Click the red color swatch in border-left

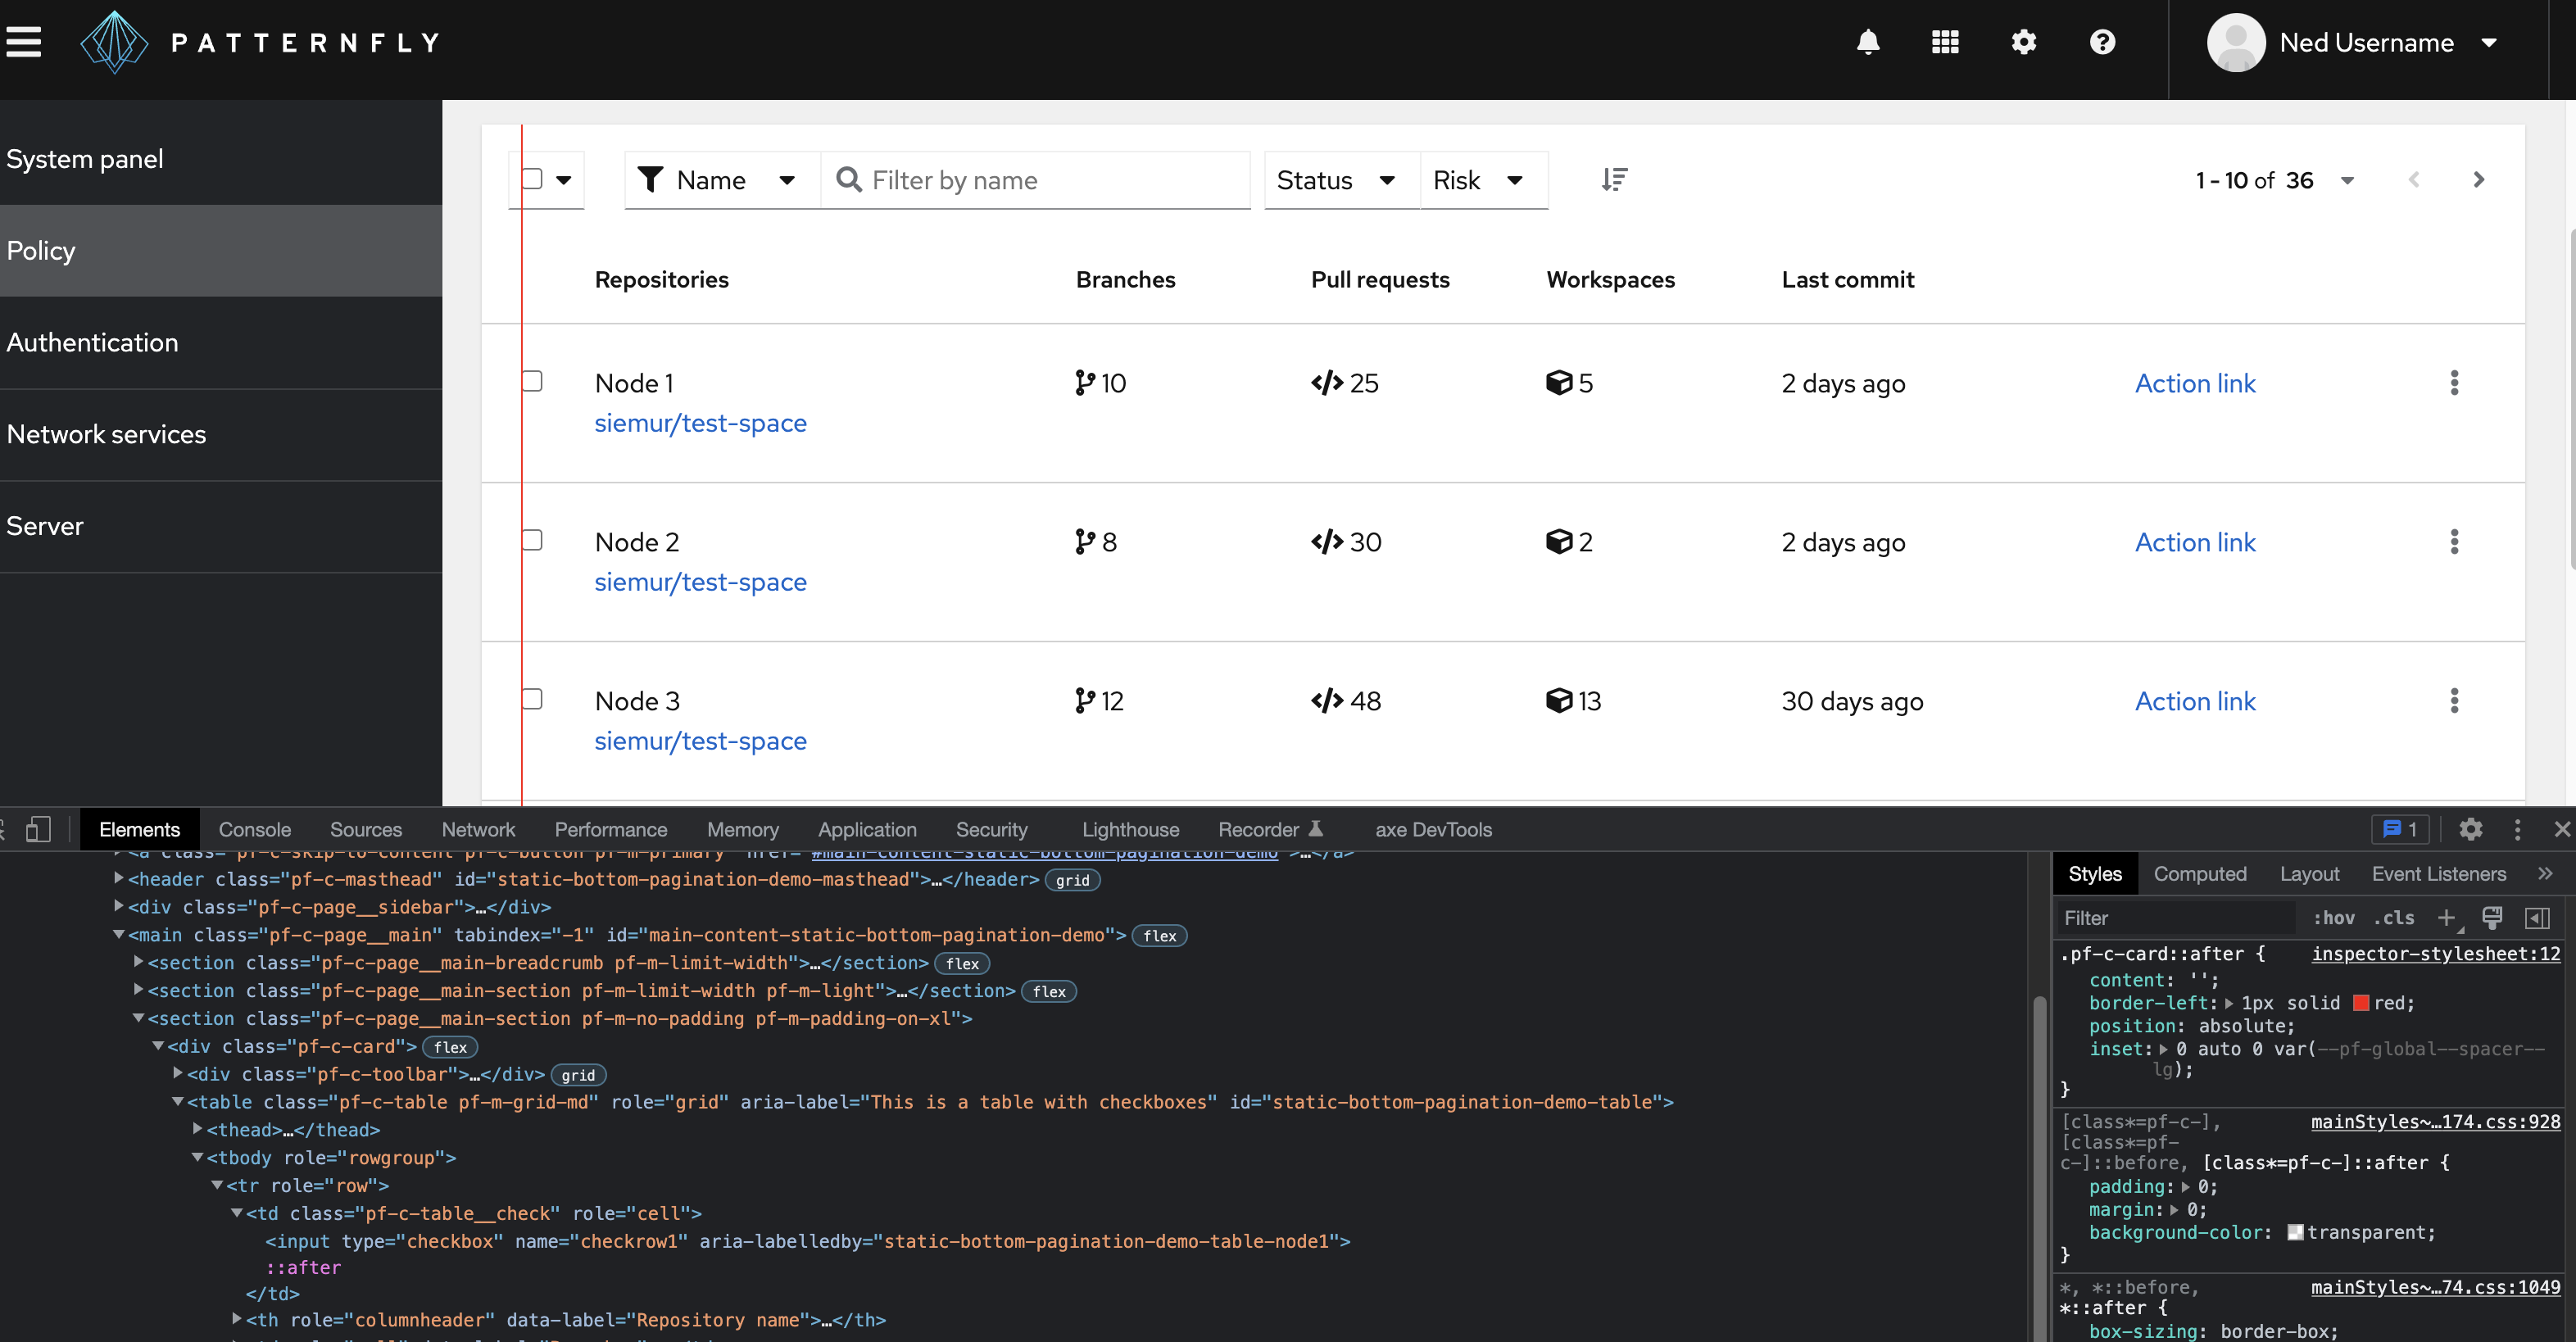[2361, 1003]
